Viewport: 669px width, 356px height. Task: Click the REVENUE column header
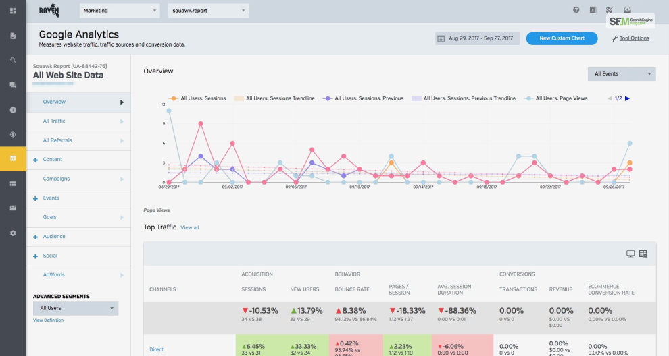(561, 289)
